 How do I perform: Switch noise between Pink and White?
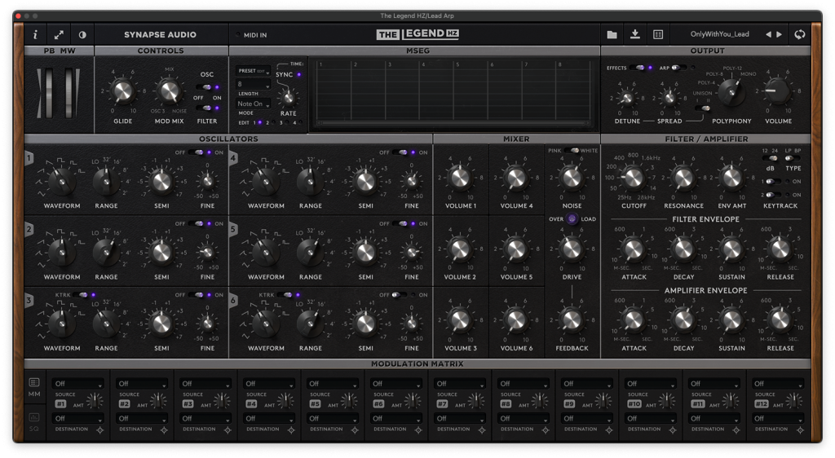point(572,151)
